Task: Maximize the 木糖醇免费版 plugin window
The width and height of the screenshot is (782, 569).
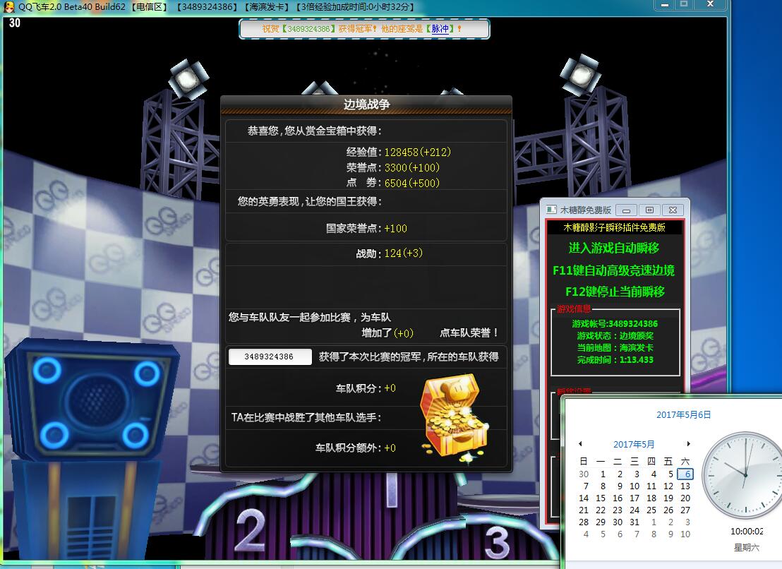Action: tap(649, 210)
